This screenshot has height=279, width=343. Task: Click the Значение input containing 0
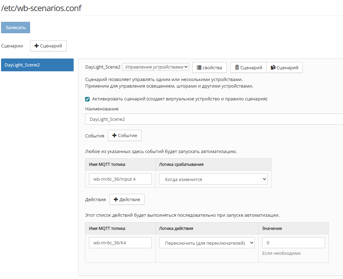(x=293, y=243)
